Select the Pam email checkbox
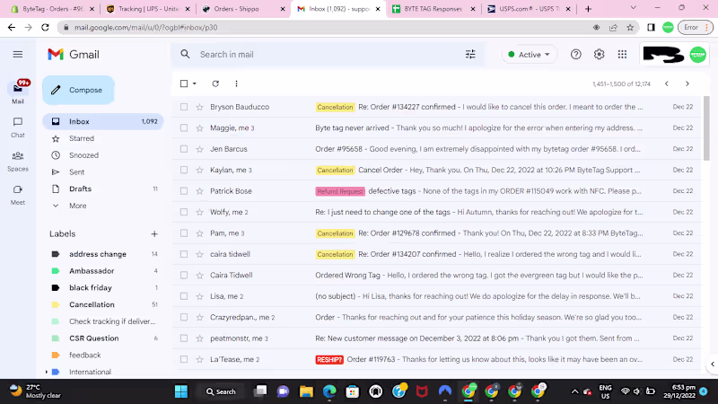The width and height of the screenshot is (718, 404). pyautogui.click(x=184, y=233)
